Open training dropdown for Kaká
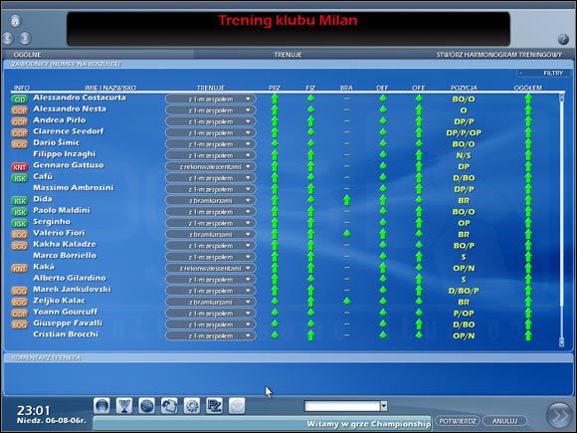Viewport: 577px width, 433px height. click(211, 268)
